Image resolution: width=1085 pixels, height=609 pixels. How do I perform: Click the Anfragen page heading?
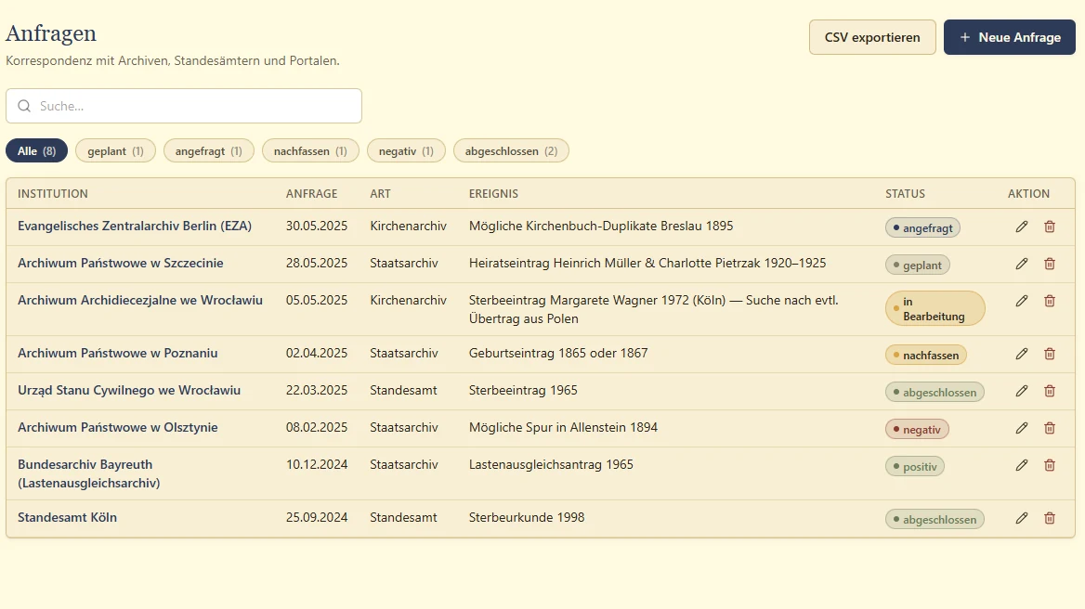(51, 33)
